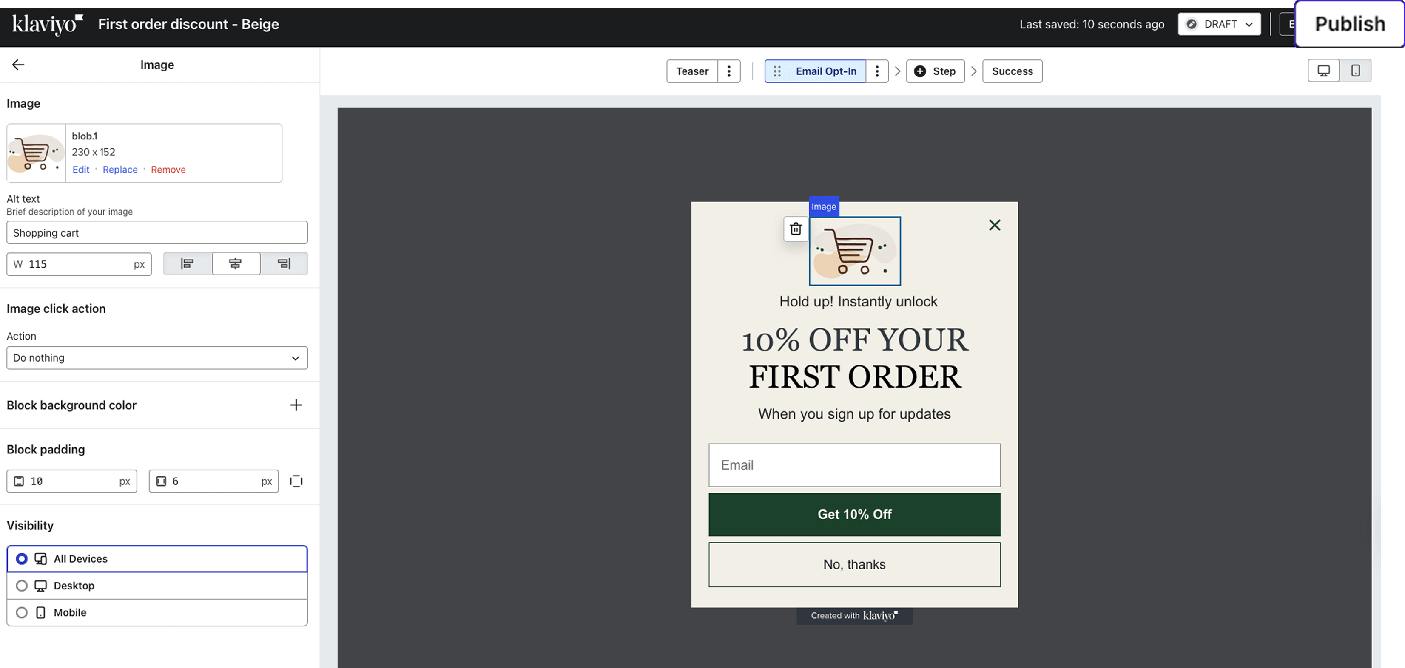Add a block background color with the plus
1405x668 pixels.
click(x=296, y=405)
